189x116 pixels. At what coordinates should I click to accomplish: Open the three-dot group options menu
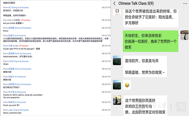pos(185,3)
